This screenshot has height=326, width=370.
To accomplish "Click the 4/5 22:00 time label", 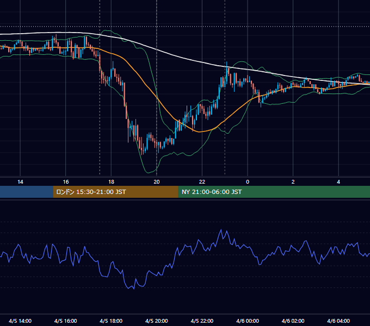I will click(x=202, y=321).
